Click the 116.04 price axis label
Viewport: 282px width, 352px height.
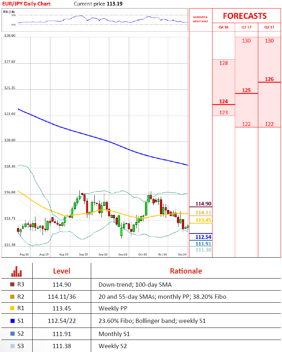coord(10,192)
